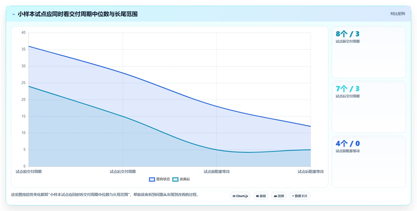Image resolution: width=417 pixels, height=211 pixels.
Task: Select the 进度 tag label
Action: click(x=281, y=196)
